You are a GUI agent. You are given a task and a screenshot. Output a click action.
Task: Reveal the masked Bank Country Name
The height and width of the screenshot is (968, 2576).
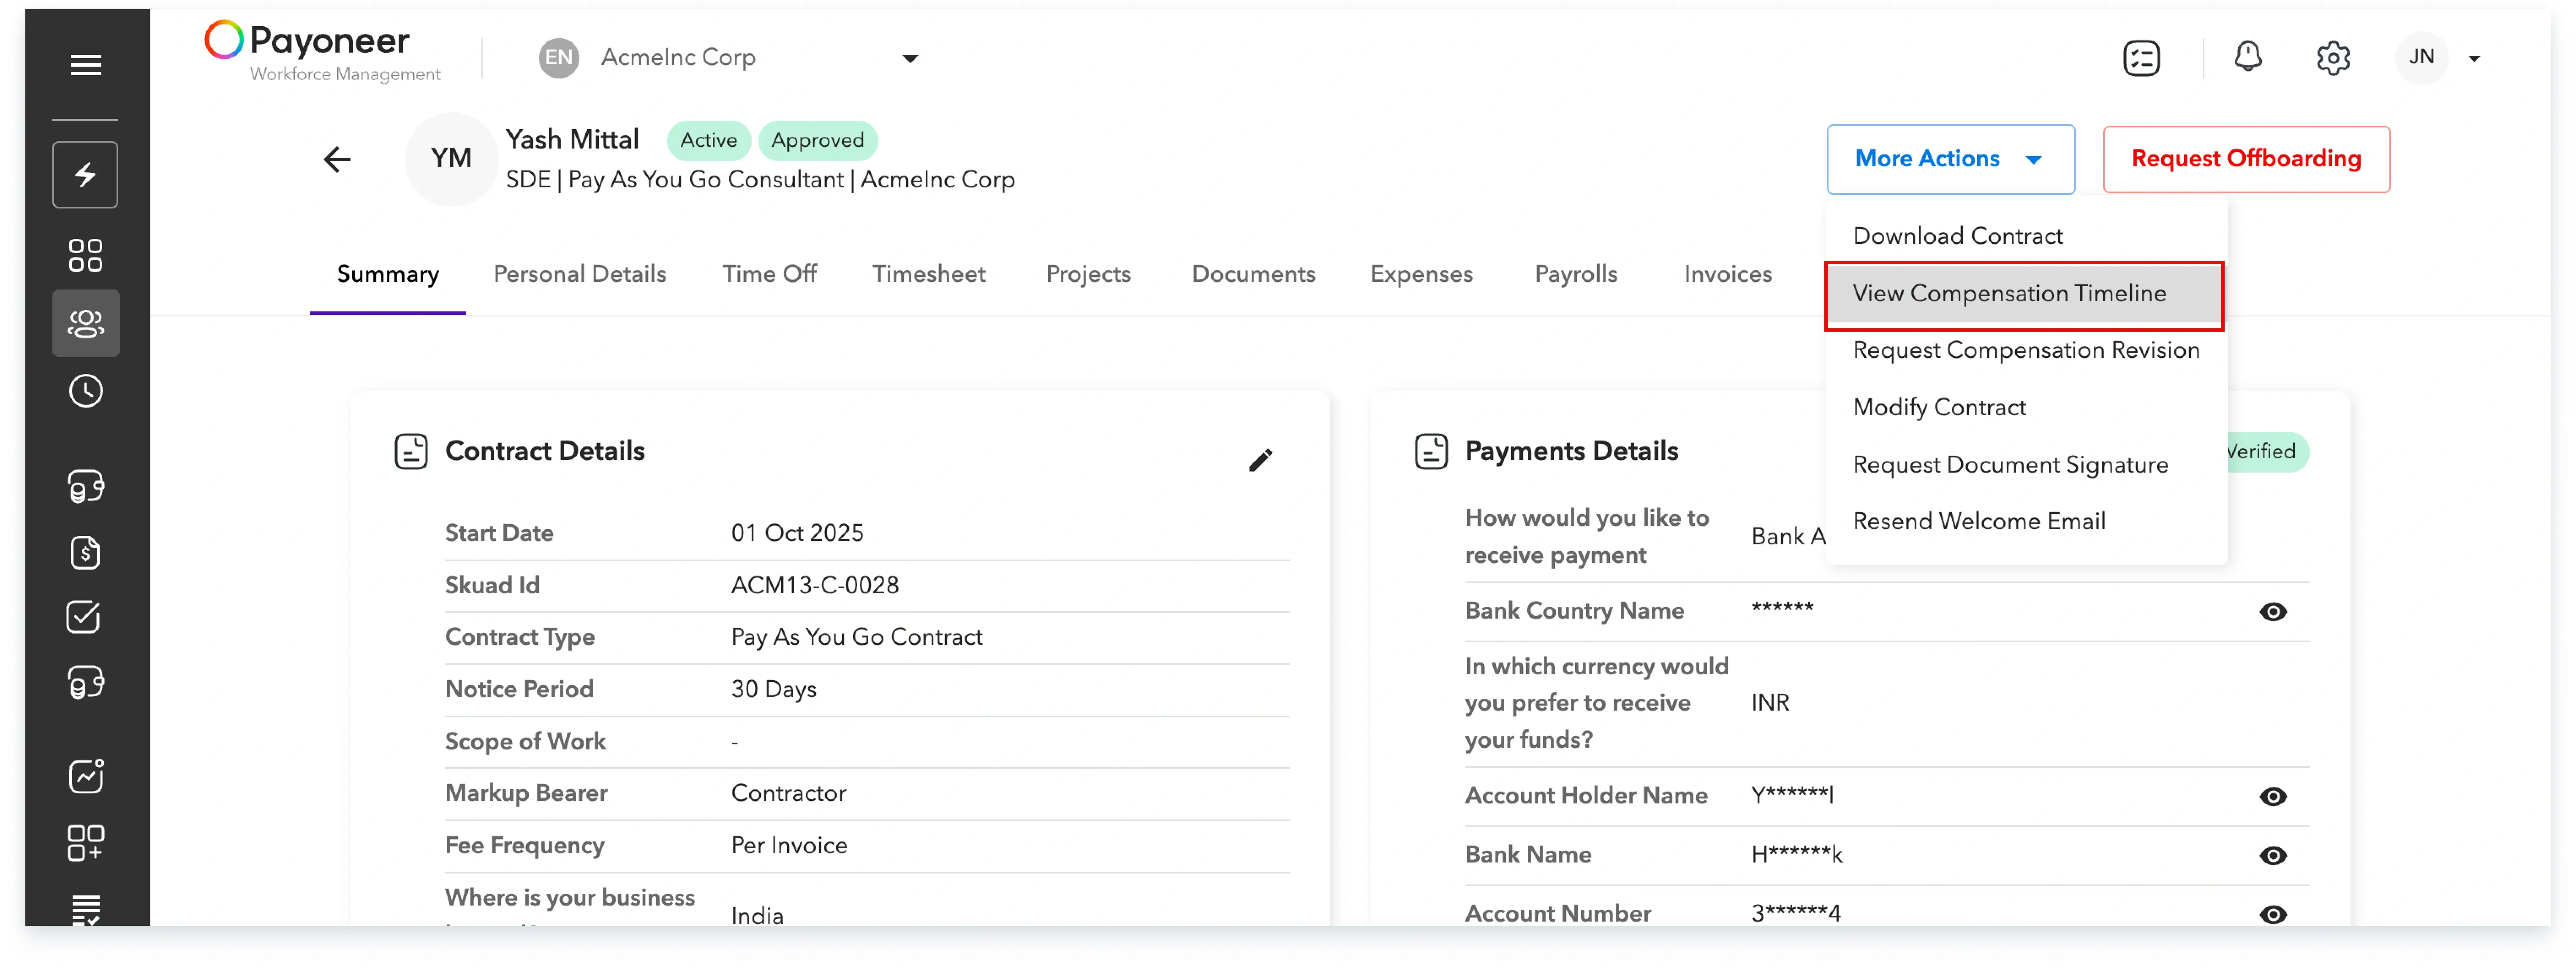click(2274, 611)
